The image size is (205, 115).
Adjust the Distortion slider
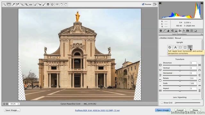(180, 65)
